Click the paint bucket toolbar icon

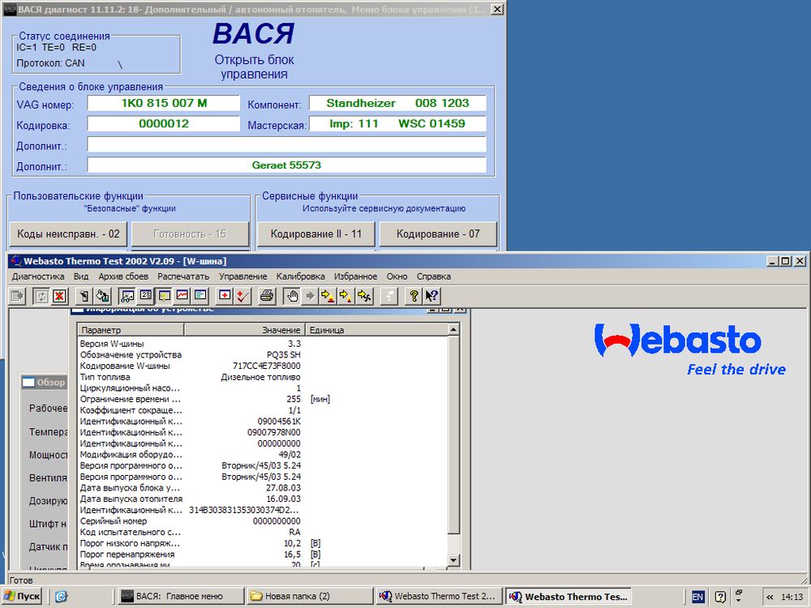click(103, 296)
